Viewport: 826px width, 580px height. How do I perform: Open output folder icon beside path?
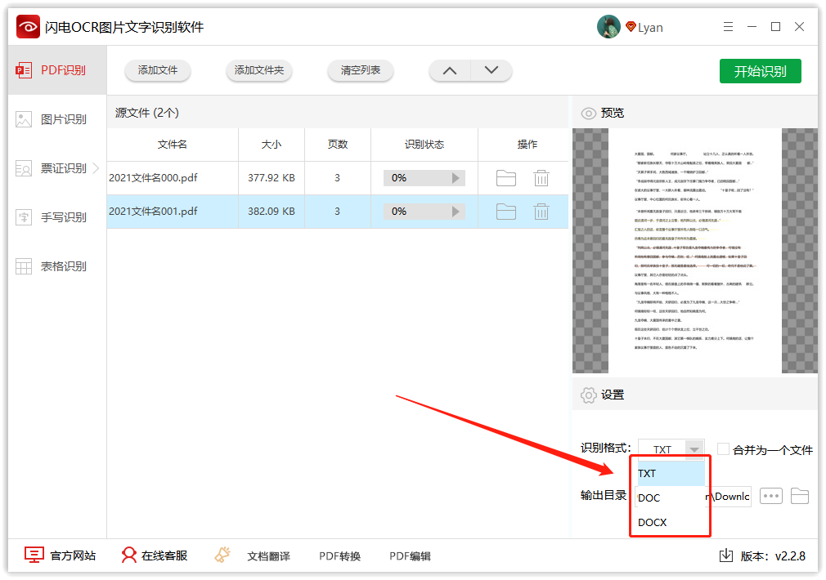(x=800, y=496)
